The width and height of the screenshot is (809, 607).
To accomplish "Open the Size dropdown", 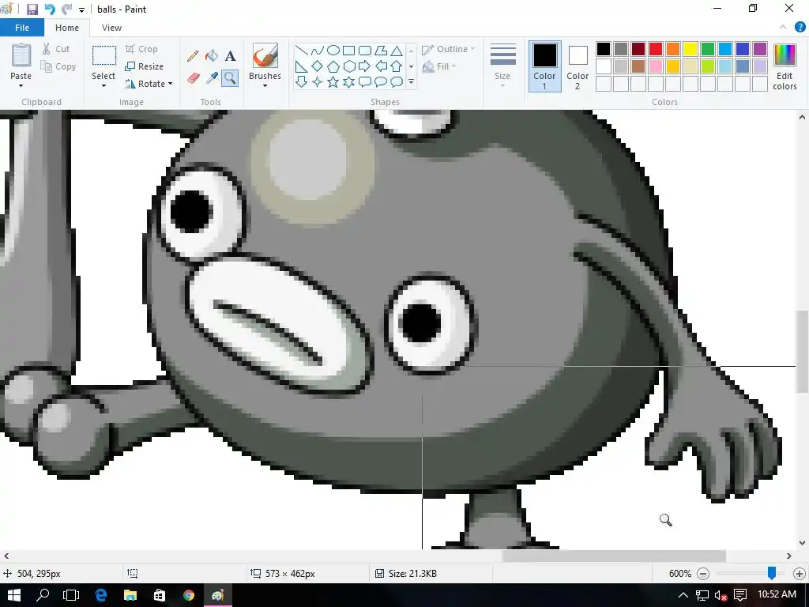I will 502,66.
